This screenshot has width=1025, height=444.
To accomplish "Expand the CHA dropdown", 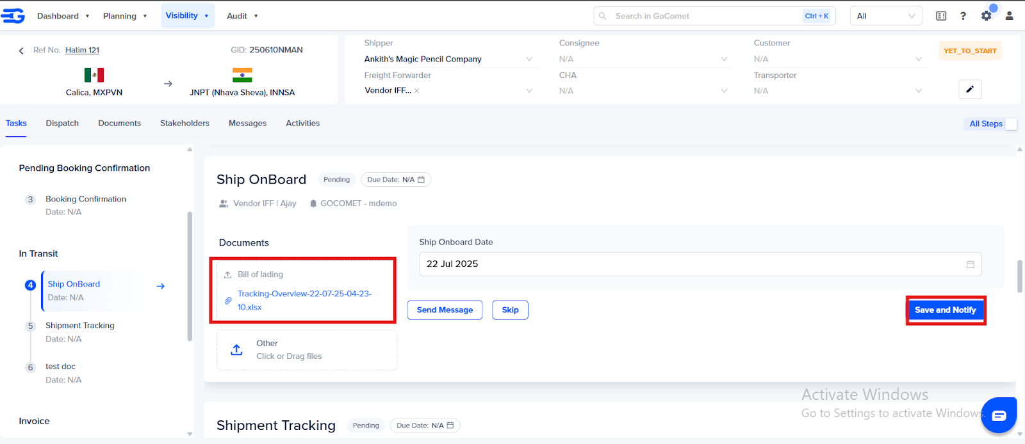I will 724,91.
